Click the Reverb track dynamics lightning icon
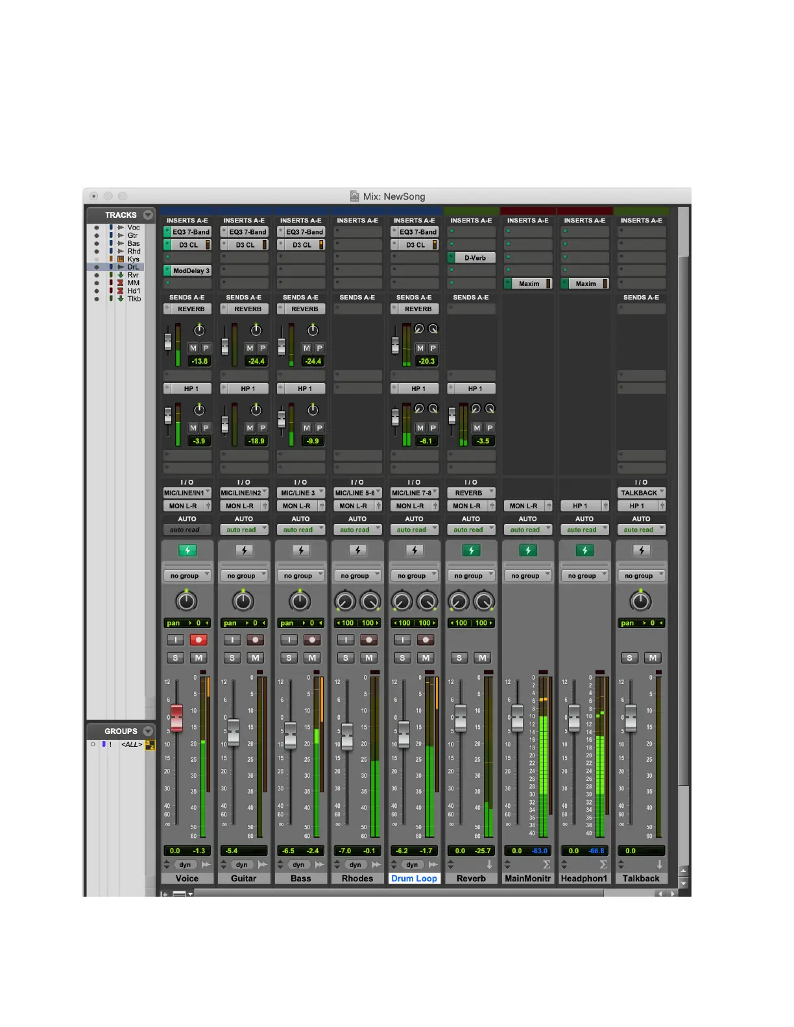Image resolution: width=794 pixels, height=1027 pixels. click(x=471, y=550)
